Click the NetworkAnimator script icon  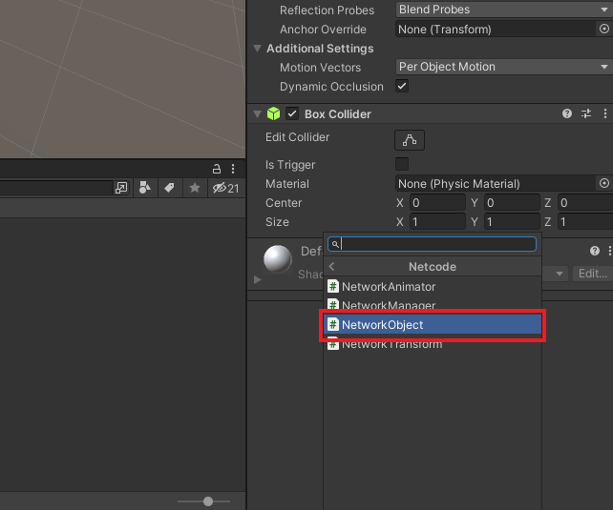(332, 286)
